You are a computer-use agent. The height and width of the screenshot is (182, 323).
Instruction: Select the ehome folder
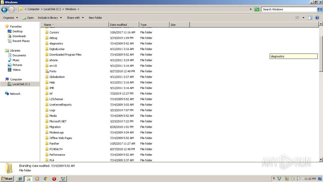click(x=53, y=60)
